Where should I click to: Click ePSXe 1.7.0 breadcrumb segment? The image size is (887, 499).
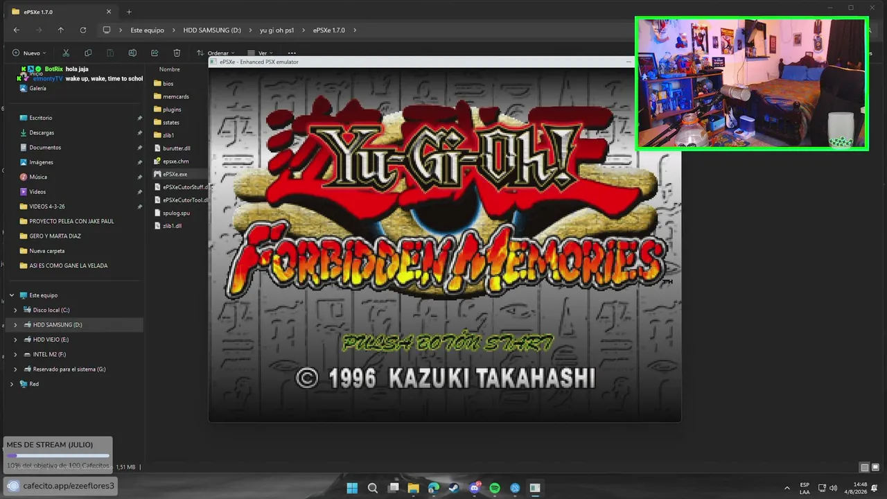[x=328, y=30]
